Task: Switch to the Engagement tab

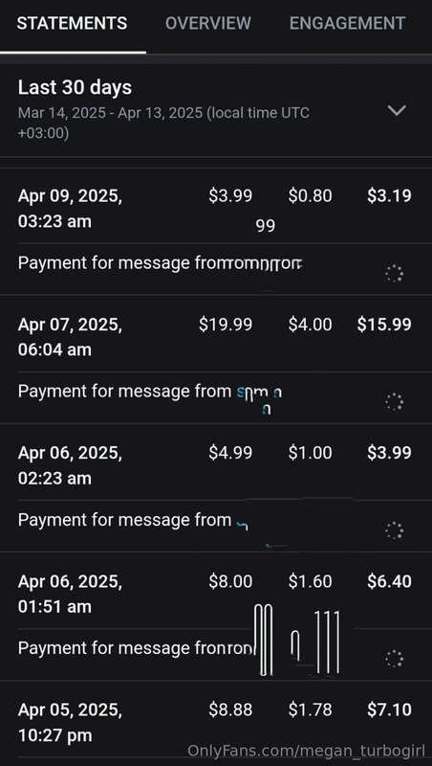Action: 347,23
